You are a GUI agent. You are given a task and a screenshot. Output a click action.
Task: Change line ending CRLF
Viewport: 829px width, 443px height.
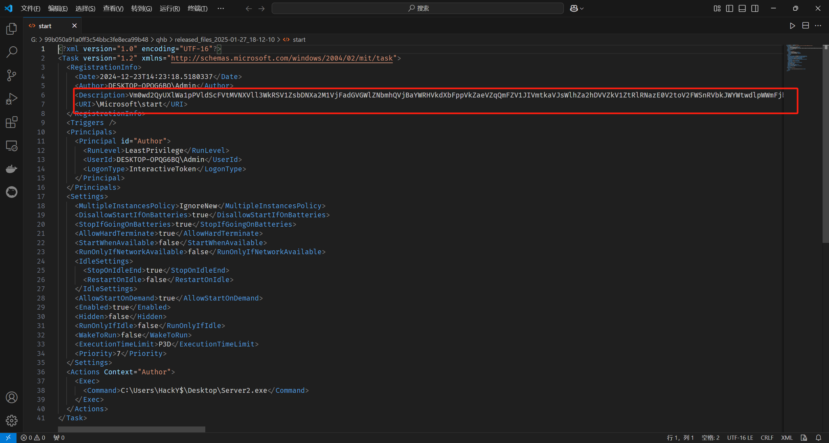click(x=767, y=438)
